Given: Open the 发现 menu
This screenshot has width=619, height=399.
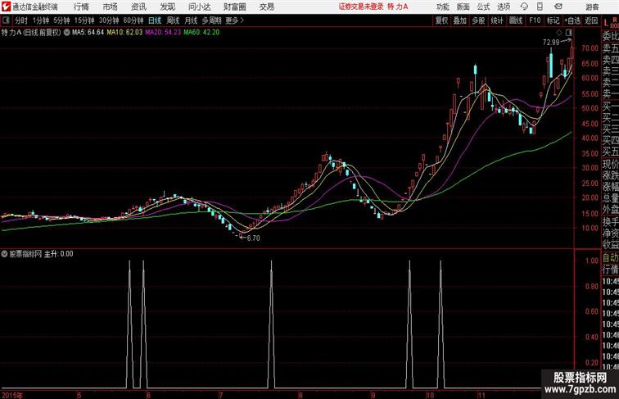Looking at the screenshot, I should pos(167,7).
